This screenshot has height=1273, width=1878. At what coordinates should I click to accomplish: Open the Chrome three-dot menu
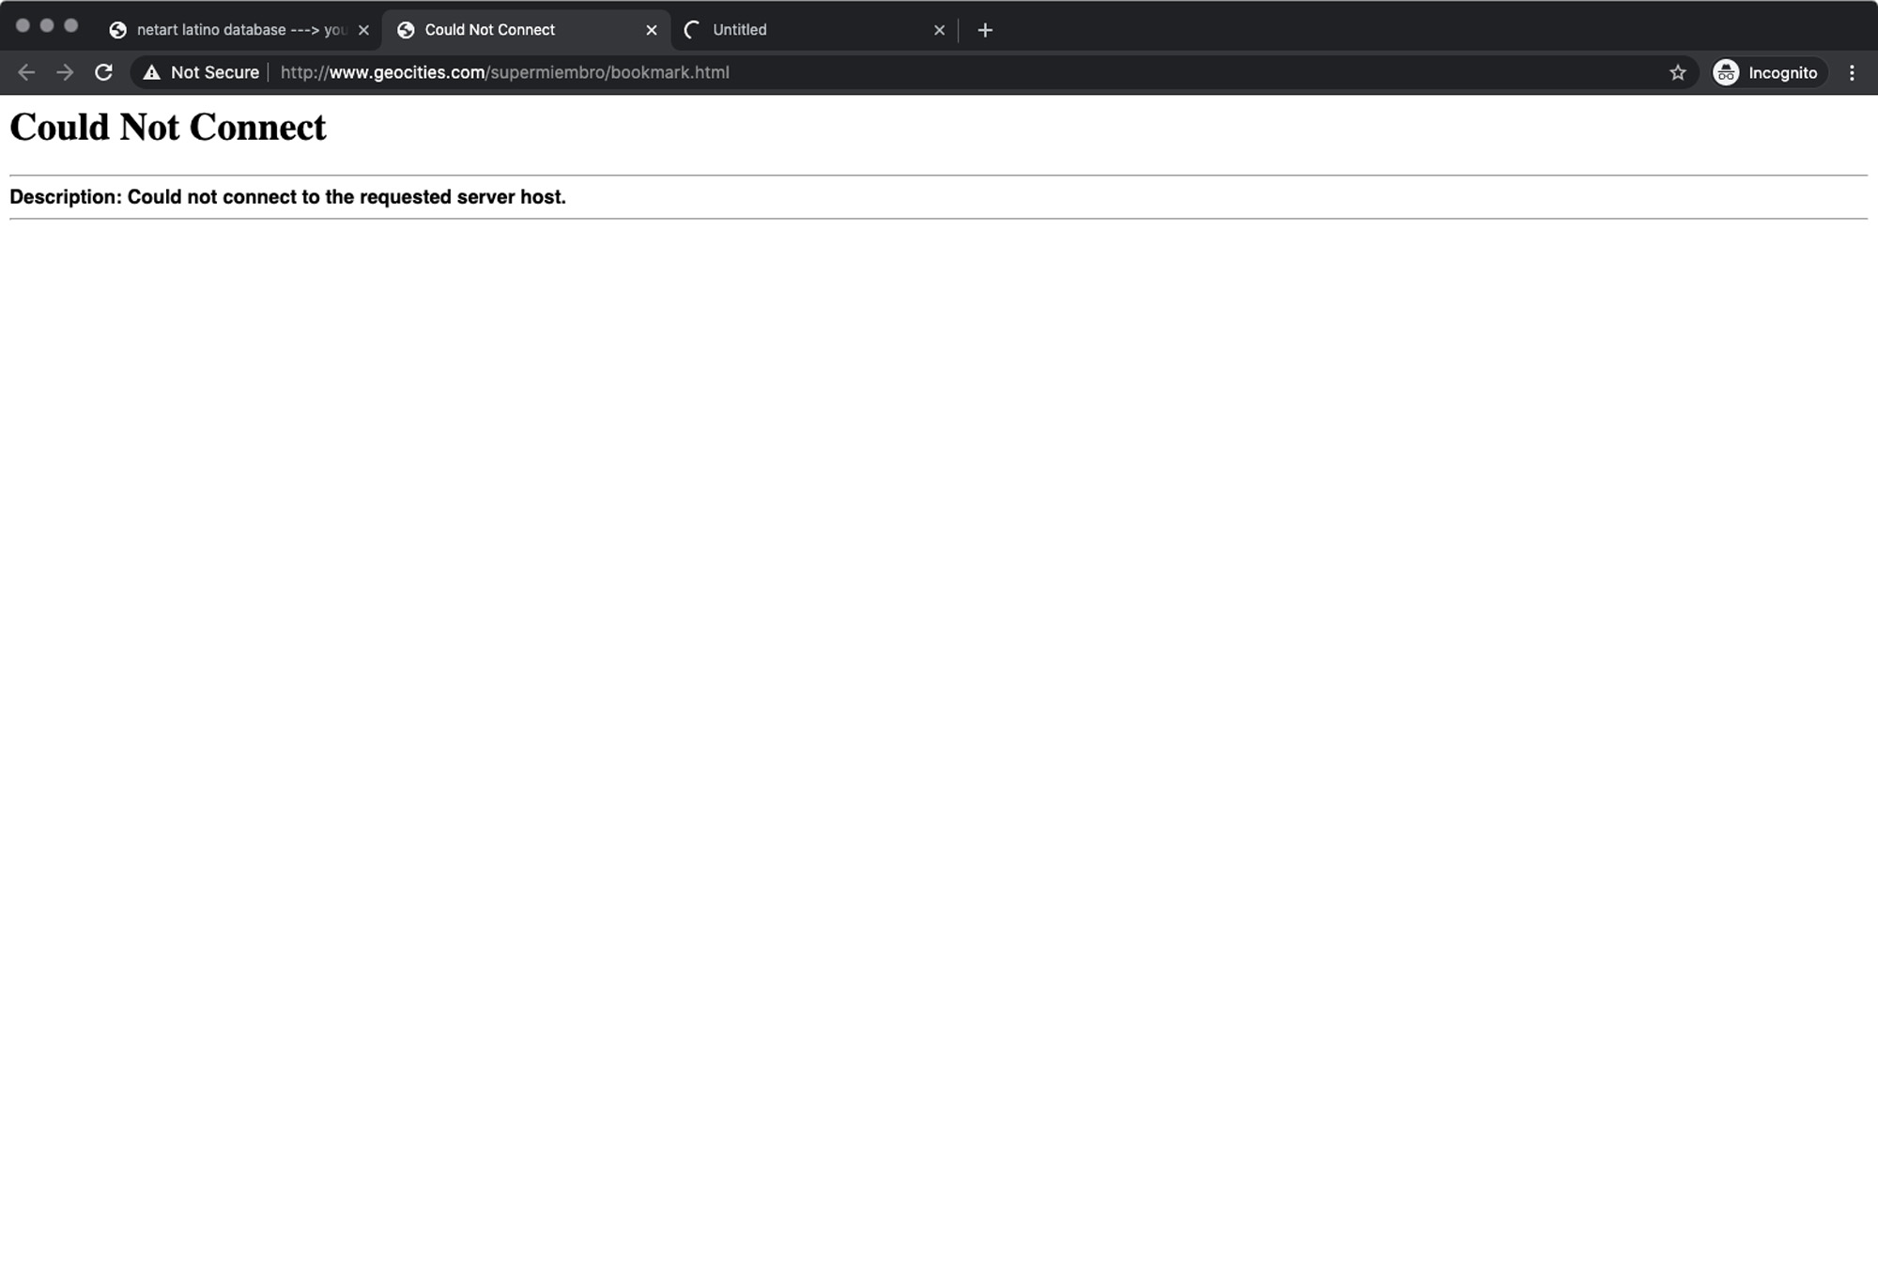point(1851,72)
